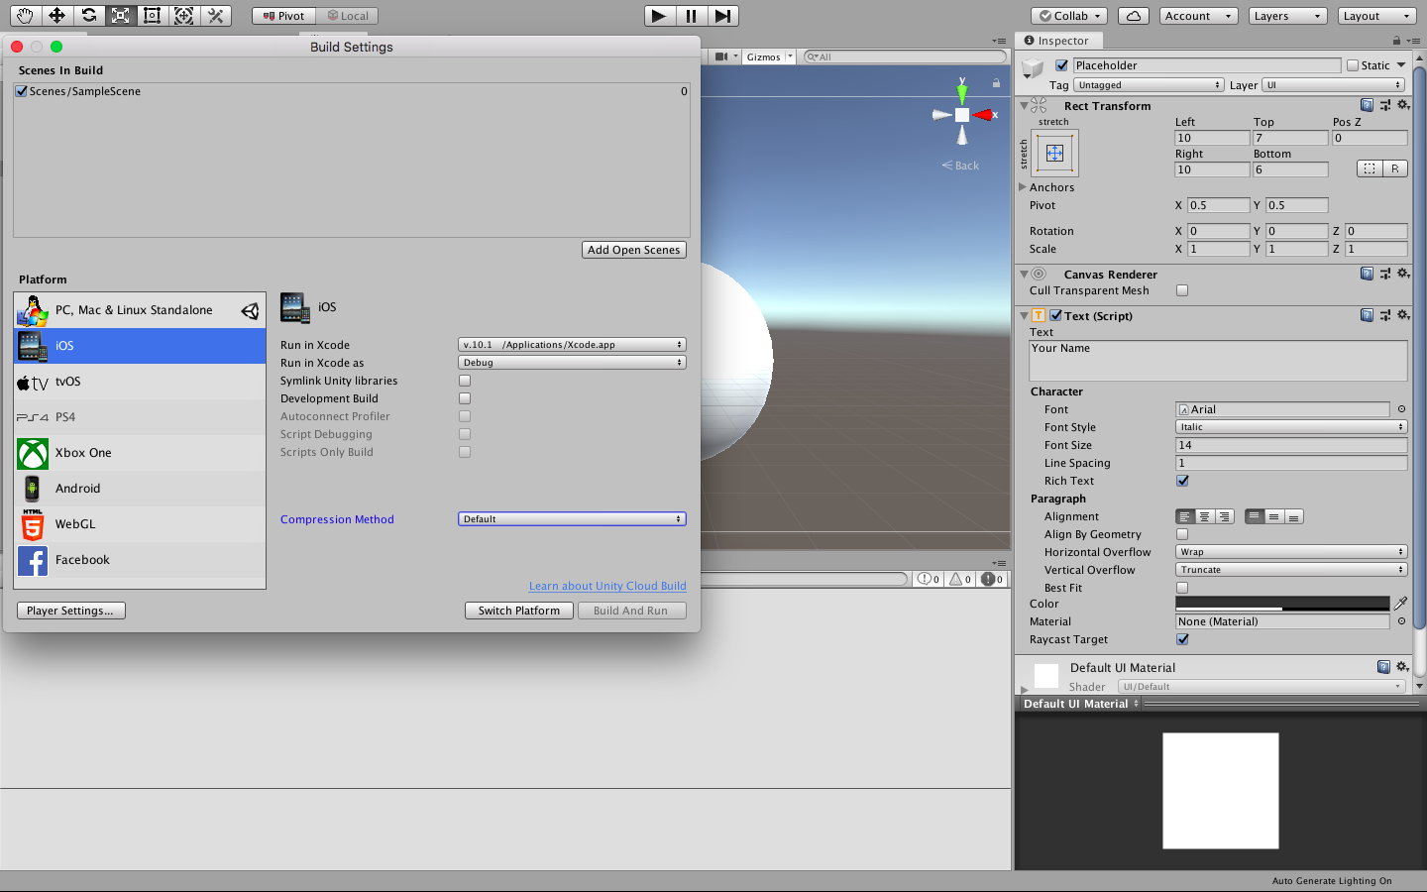
Task: Select Android in the platform list
Action: pyautogui.click(x=78, y=489)
